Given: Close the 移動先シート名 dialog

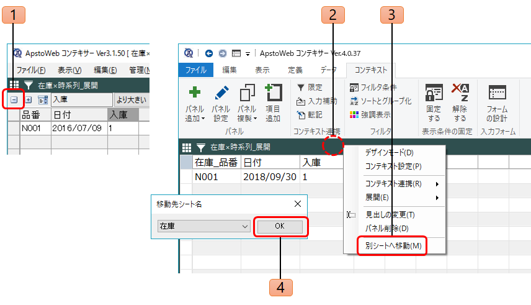Looking at the screenshot, I should tap(298, 204).
